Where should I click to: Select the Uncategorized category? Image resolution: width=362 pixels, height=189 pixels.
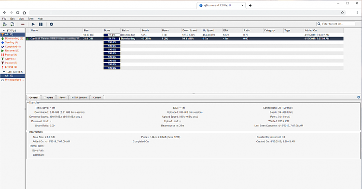click(14, 80)
